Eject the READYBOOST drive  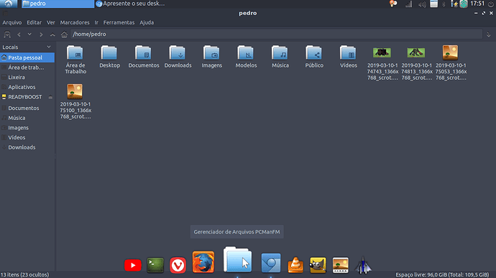pyautogui.click(x=50, y=97)
